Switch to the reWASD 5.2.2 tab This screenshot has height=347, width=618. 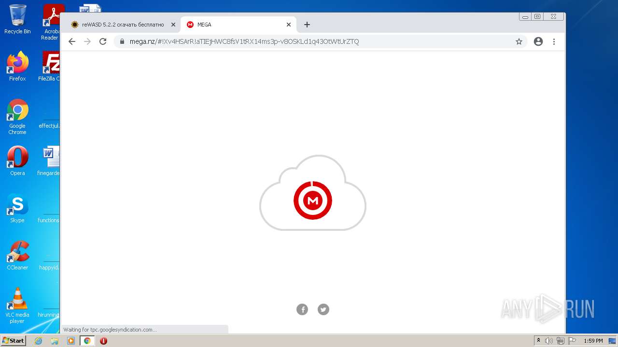tap(122, 25)
